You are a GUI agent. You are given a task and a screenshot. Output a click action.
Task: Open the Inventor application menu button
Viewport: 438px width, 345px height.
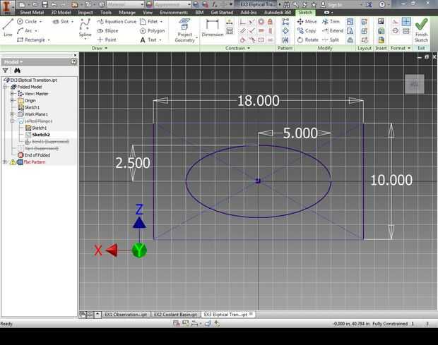tap(6, 7)
